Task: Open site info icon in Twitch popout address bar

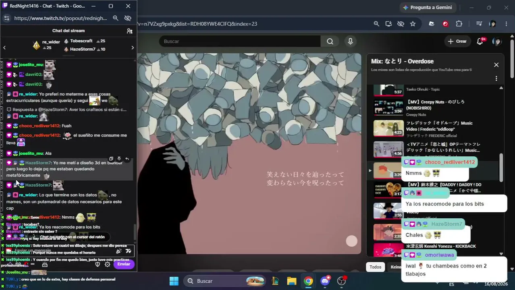Action: point(6,18)
